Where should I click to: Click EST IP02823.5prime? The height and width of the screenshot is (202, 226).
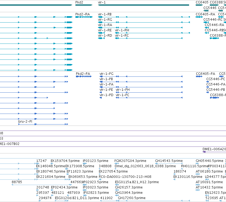[96, 193]
